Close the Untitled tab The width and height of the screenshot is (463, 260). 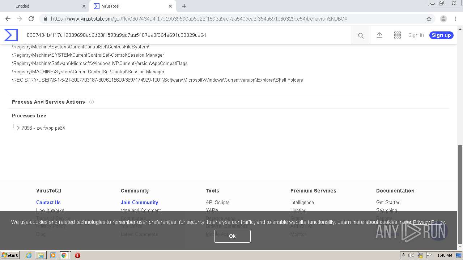tap(84, 6)
